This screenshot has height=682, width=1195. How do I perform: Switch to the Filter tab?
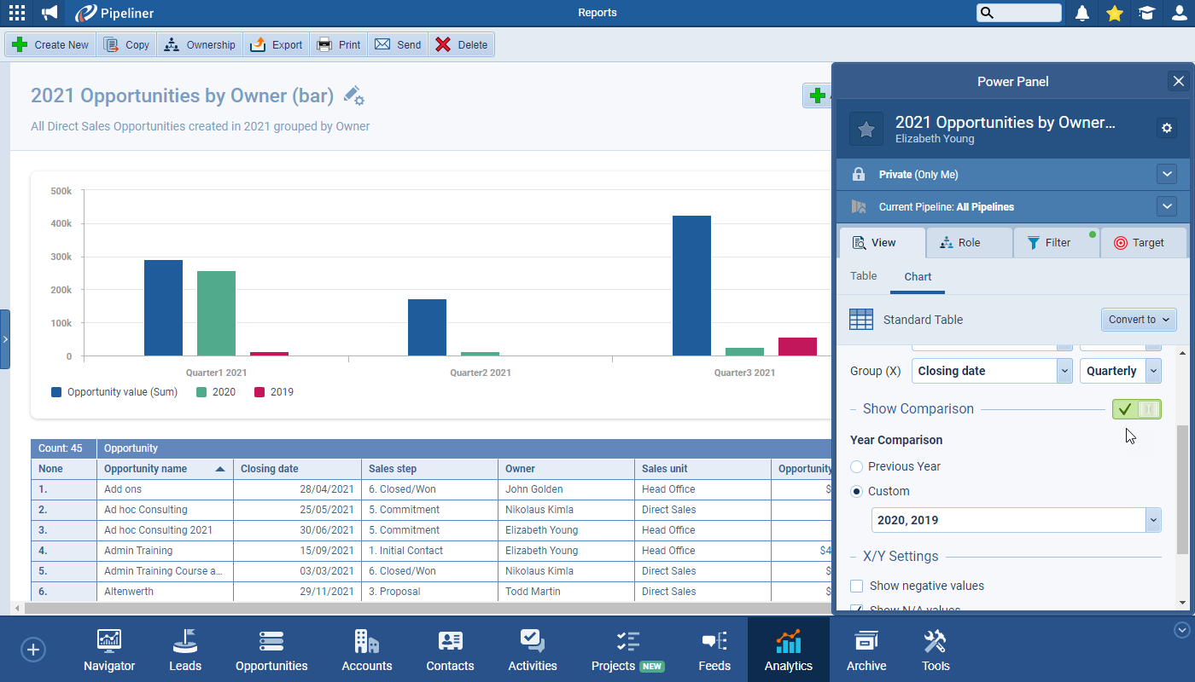[1056, 242]
